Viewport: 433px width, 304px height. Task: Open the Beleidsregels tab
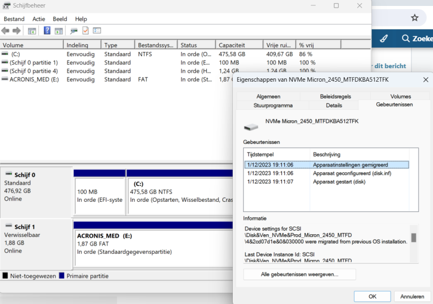pyautogui.click(x=335, y=96)
